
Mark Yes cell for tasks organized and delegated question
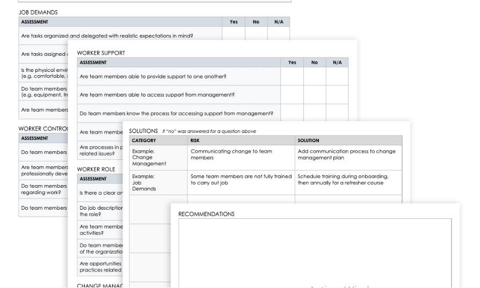click(x=234, y=34)
